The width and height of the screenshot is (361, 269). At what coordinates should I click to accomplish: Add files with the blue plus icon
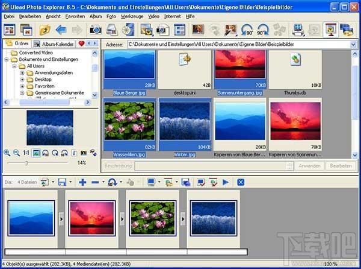(82, 182)
